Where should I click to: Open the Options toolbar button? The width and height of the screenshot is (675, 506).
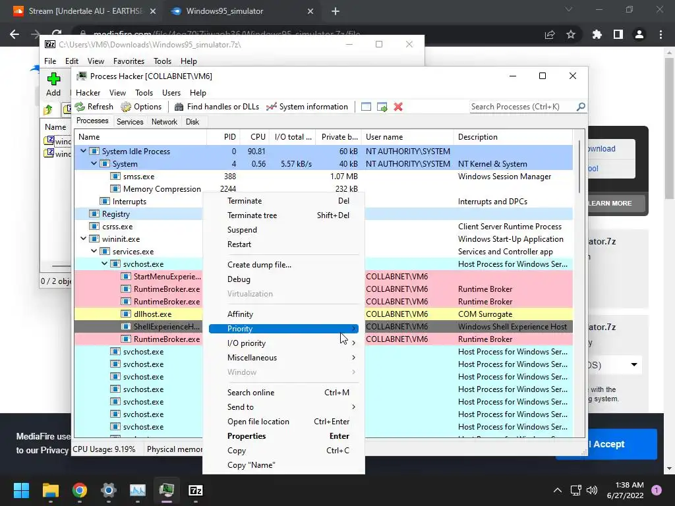[x=141, y=107]
